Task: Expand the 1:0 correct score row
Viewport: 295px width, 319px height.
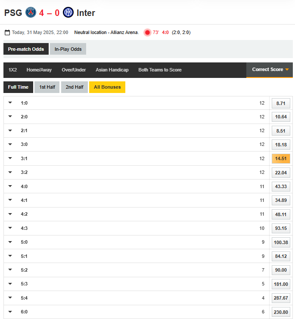Action: coord(10,103)
